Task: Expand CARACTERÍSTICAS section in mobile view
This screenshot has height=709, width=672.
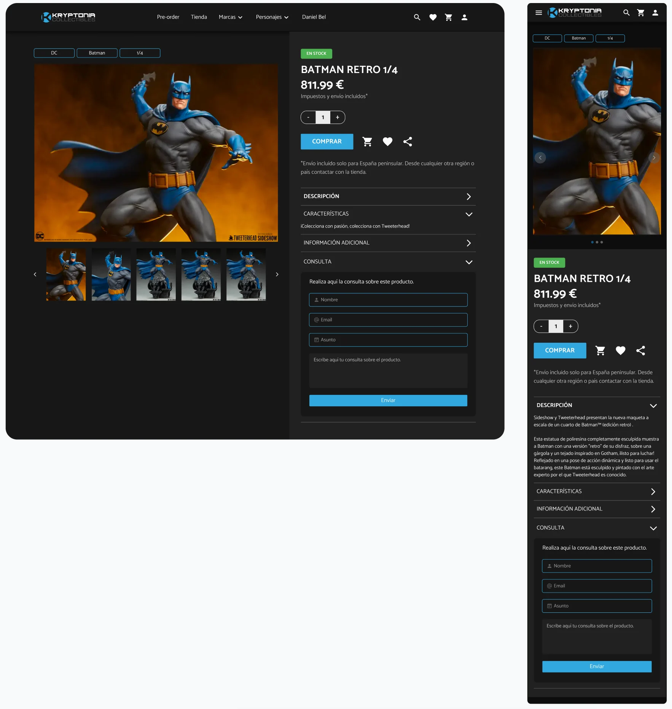Action: [x=597, y=491]
